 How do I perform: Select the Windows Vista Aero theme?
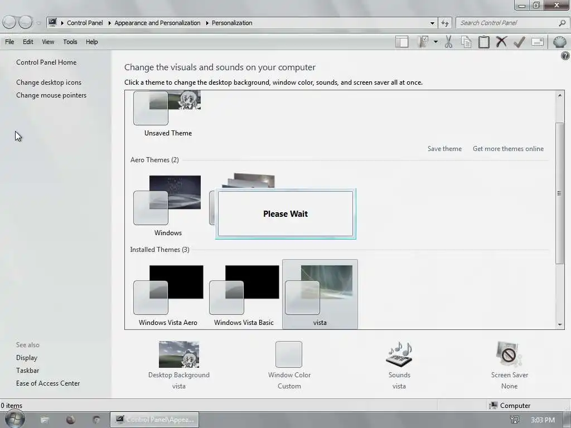(168, 295)
